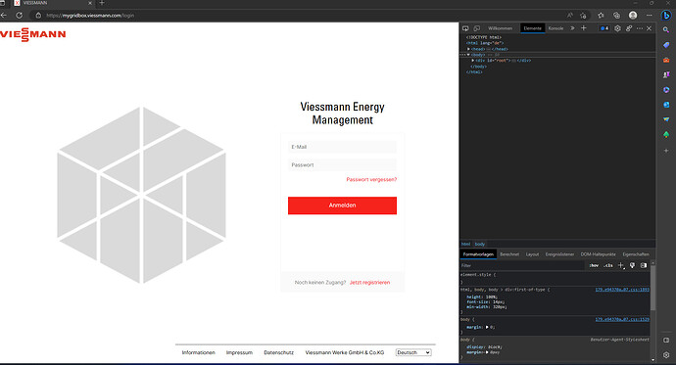Expand the head element node

tap(468, 49)
